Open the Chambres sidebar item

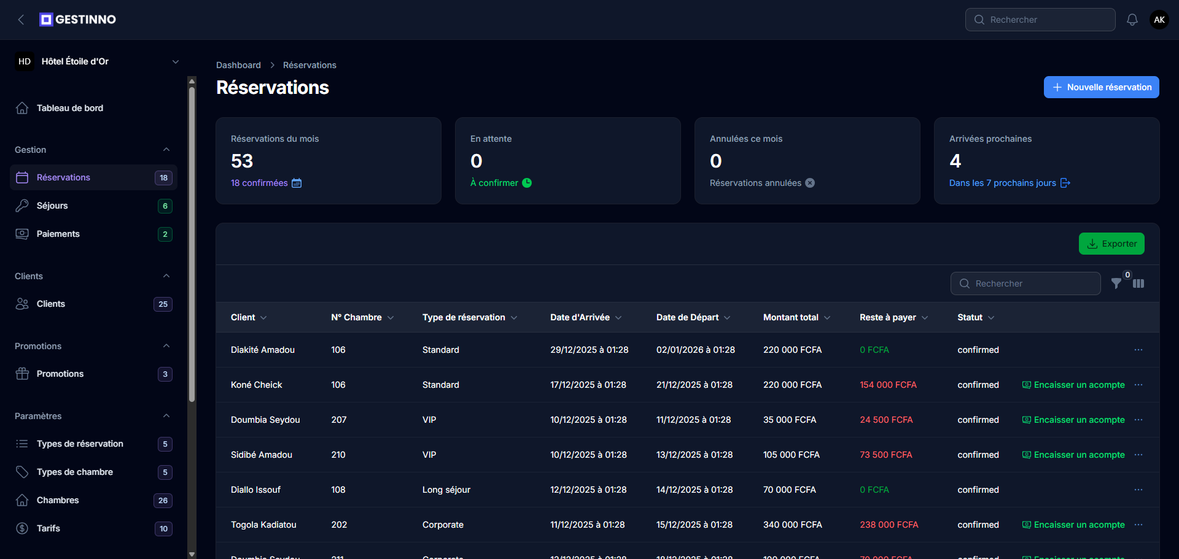pyautogui.click(x=93, y=500)
